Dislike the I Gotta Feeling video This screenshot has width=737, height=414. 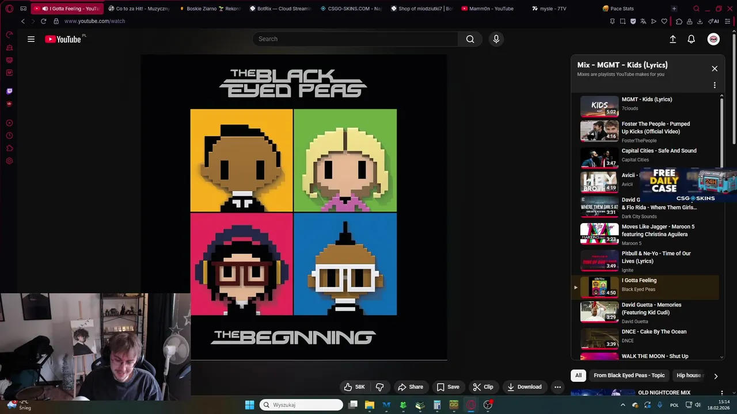click(379, 387)
